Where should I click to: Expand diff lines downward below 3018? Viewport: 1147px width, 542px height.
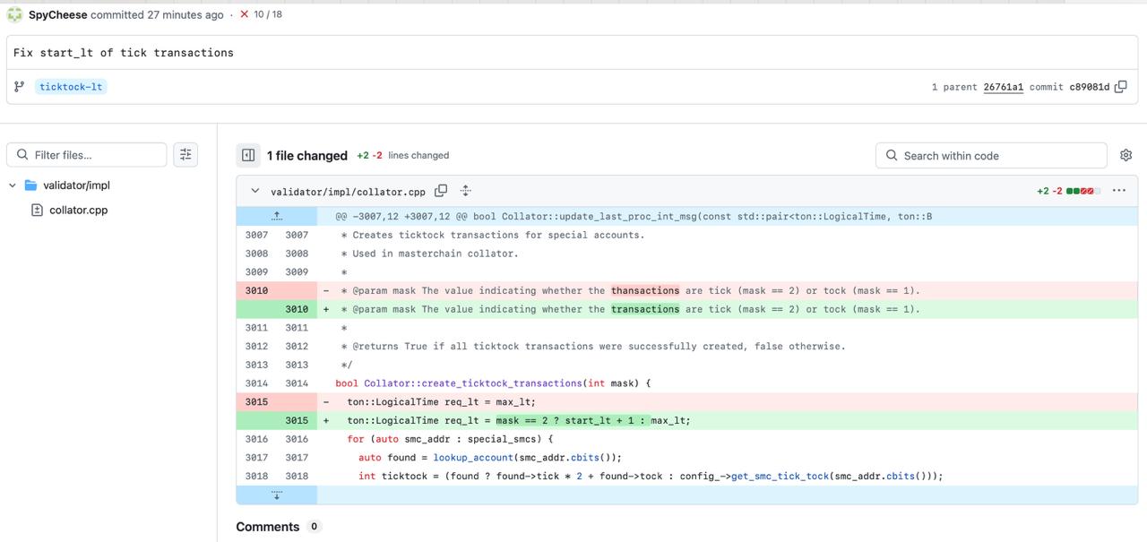click(x=277, y=495)
